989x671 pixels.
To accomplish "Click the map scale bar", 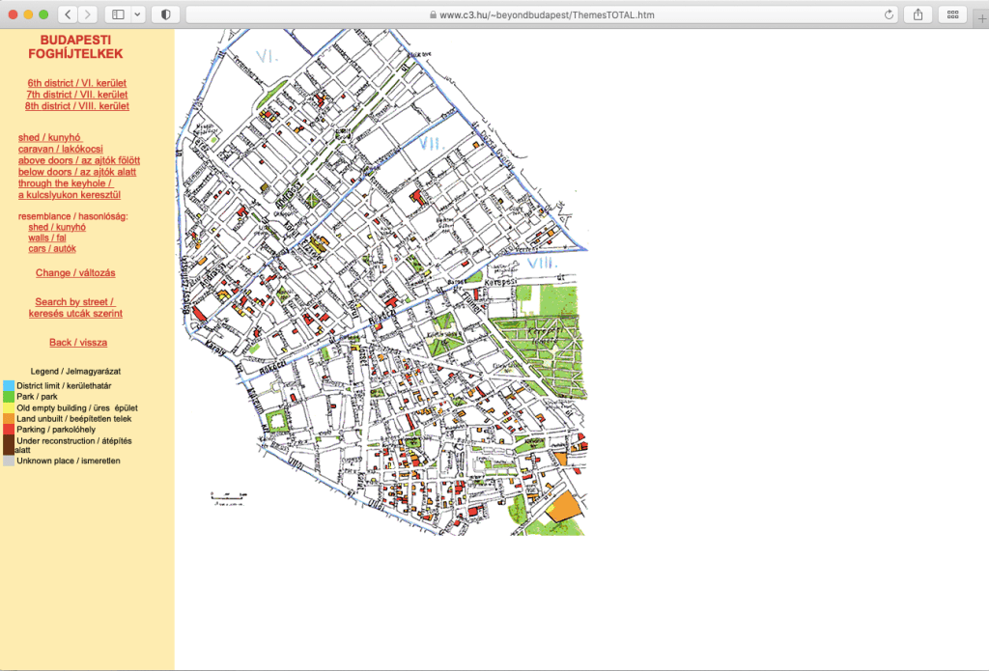I will pos(228,499).
